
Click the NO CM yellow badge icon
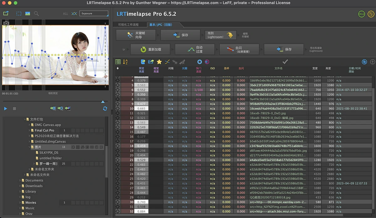[x=370, y=14]
